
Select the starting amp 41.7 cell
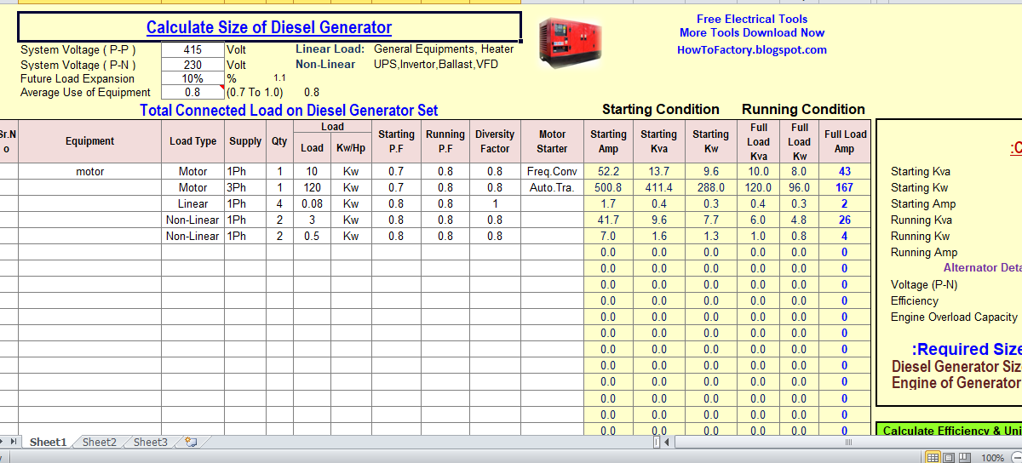(608, 220)
